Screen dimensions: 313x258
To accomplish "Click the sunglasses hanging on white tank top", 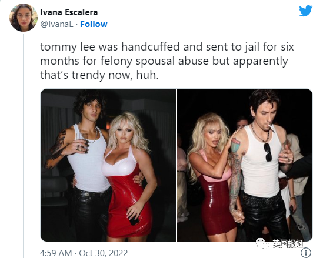I will coord(268,152).
